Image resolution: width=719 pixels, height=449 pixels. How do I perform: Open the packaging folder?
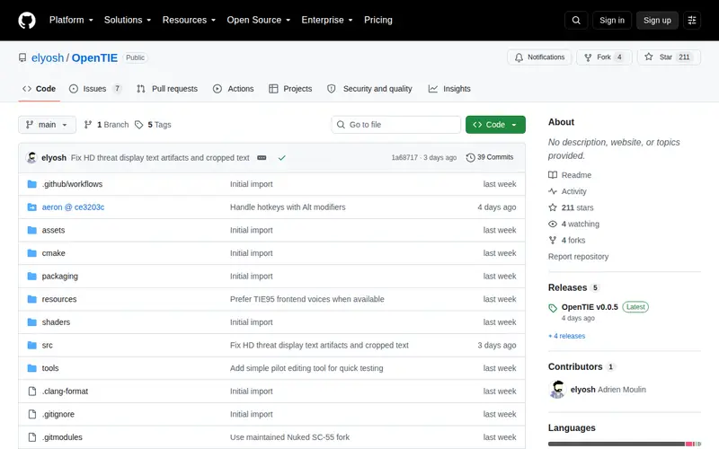(59, 277)
